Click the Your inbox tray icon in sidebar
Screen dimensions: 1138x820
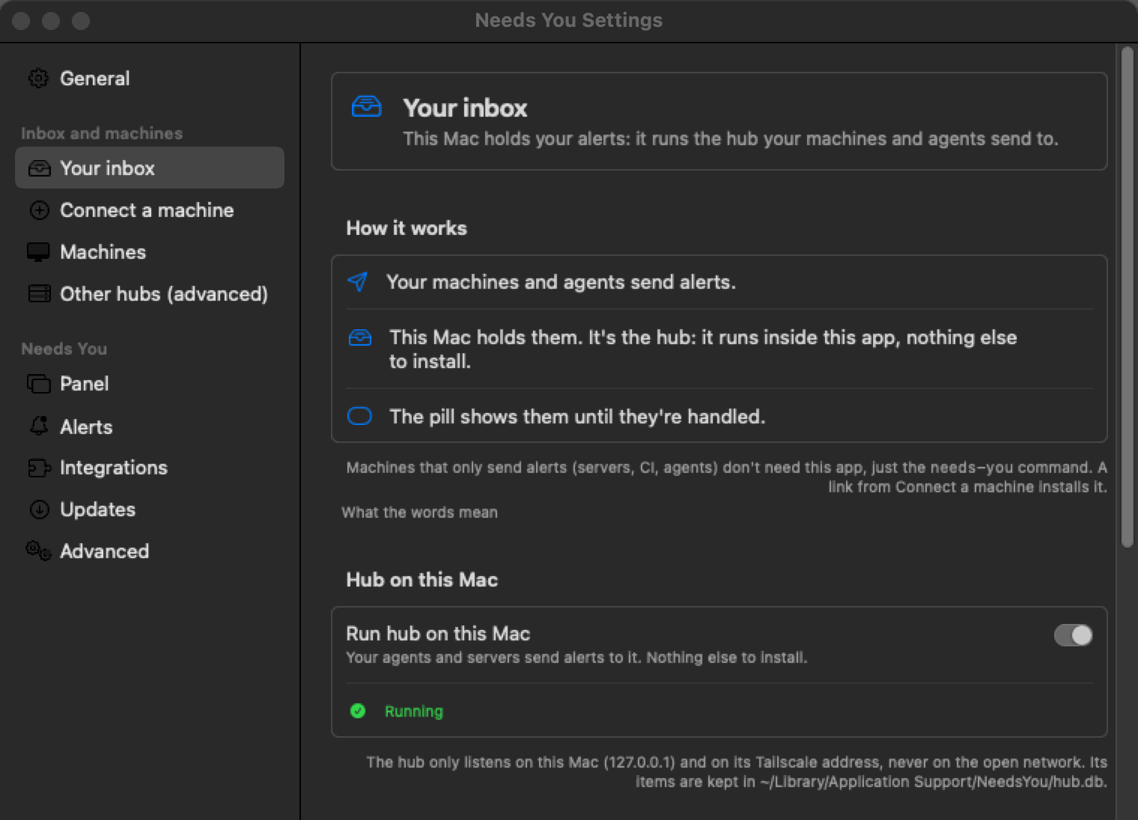[x=39, y=168]
